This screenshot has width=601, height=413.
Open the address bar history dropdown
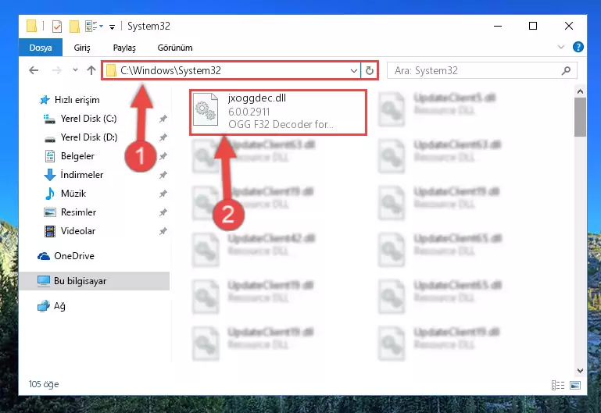point(354,71)
